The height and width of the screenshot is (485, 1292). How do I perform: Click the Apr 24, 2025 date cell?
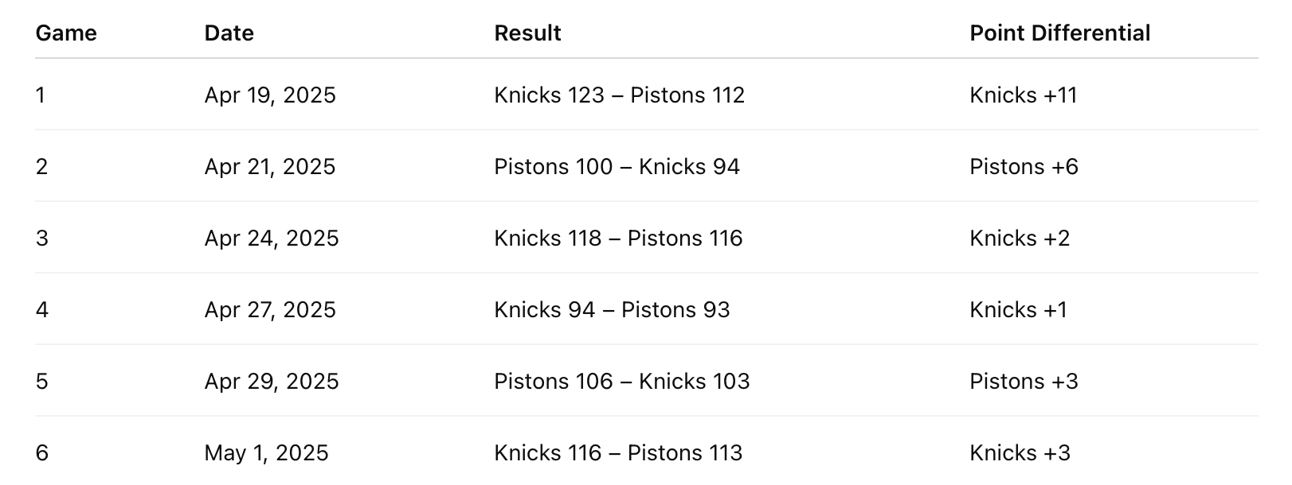point(272,239)
